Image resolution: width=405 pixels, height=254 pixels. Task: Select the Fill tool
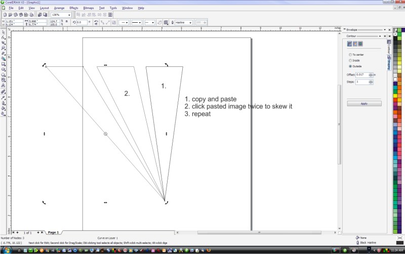click(3, 108)
